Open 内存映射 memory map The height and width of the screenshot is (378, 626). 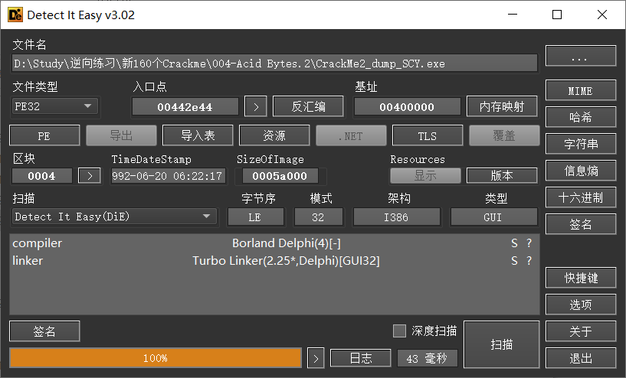click(x=501, y=106)
